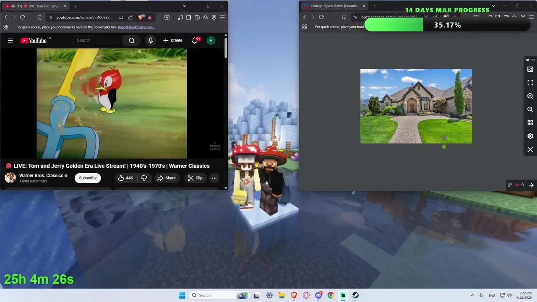Open the Playlist music note icon
The width and height of the screenshot is (537, 302).
[180, 17]
